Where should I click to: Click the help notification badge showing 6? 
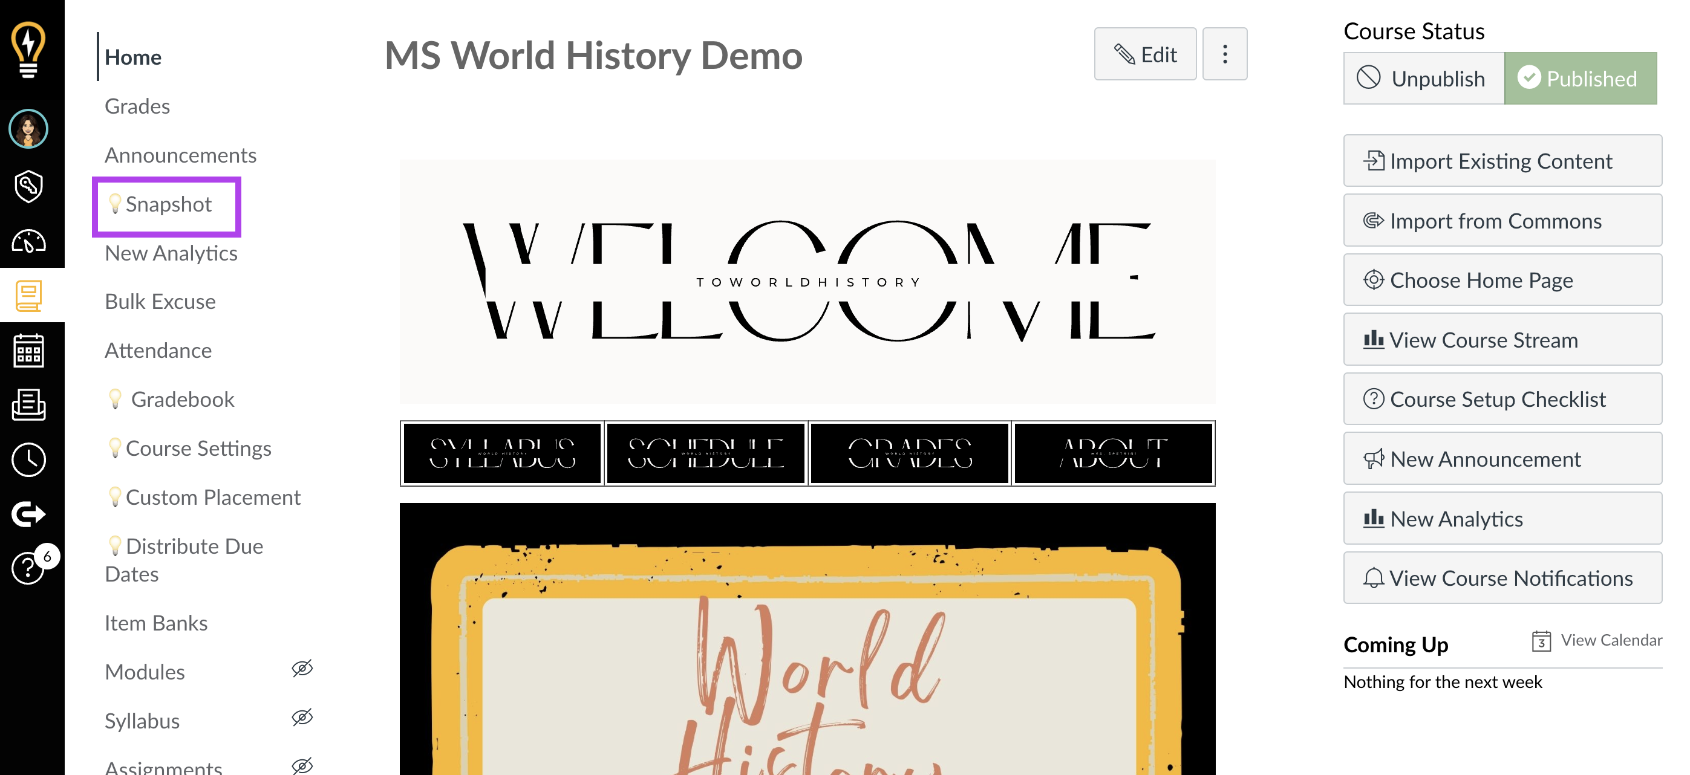point(47,557)
